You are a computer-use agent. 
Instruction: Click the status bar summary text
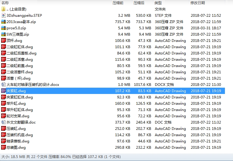click(61, 157)
